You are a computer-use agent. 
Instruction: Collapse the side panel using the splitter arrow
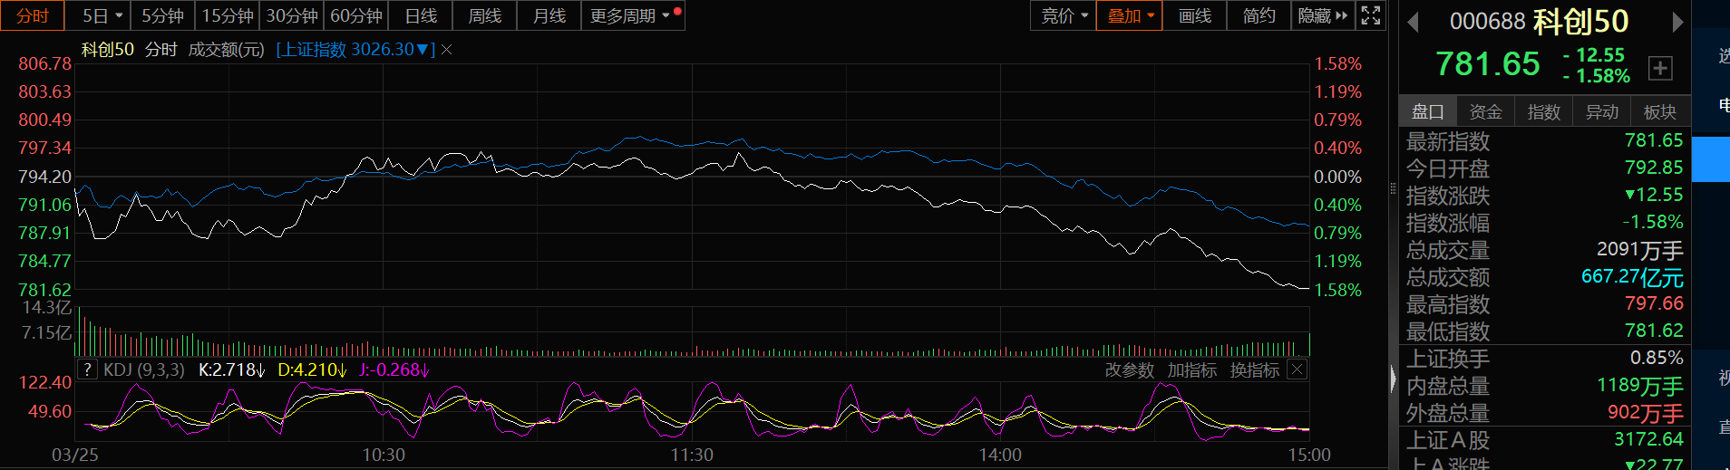[1394, 378]
